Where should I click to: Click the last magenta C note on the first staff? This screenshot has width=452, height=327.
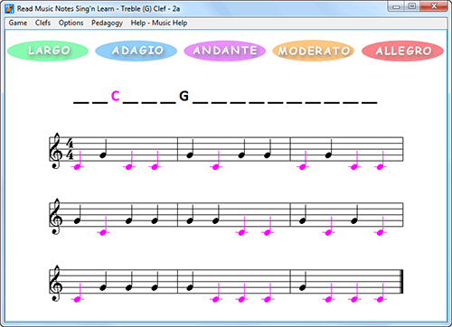pyautogui.click(x=381, y=166)
